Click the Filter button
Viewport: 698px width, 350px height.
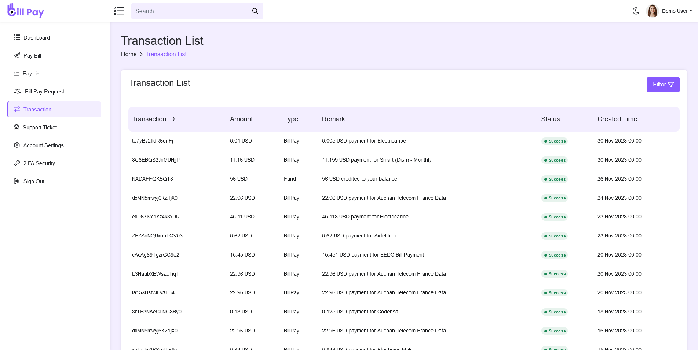[663, 85]
